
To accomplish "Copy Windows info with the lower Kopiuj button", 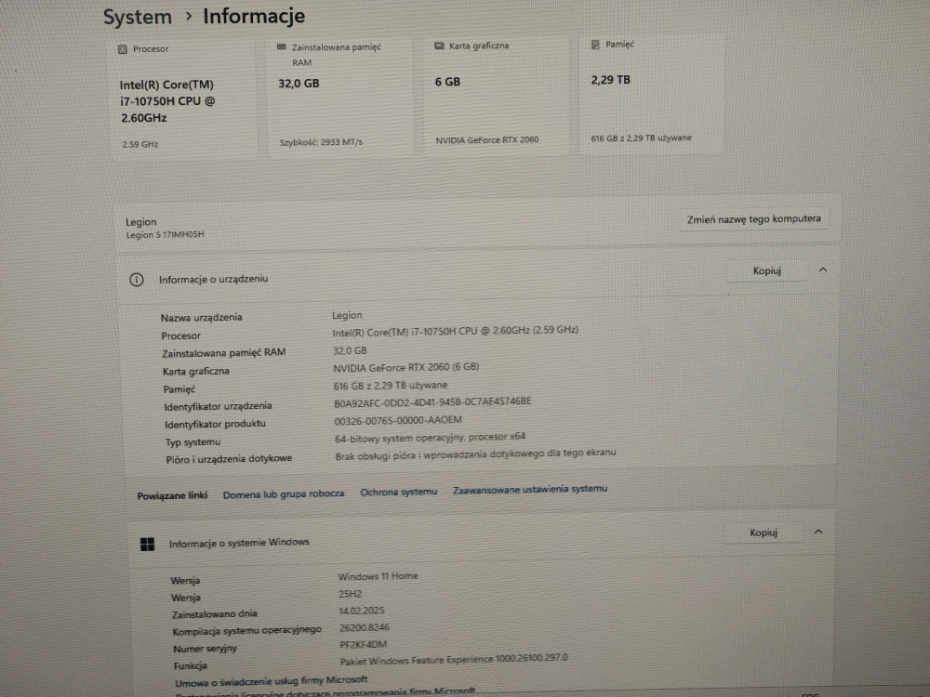I will click(763, 533).
